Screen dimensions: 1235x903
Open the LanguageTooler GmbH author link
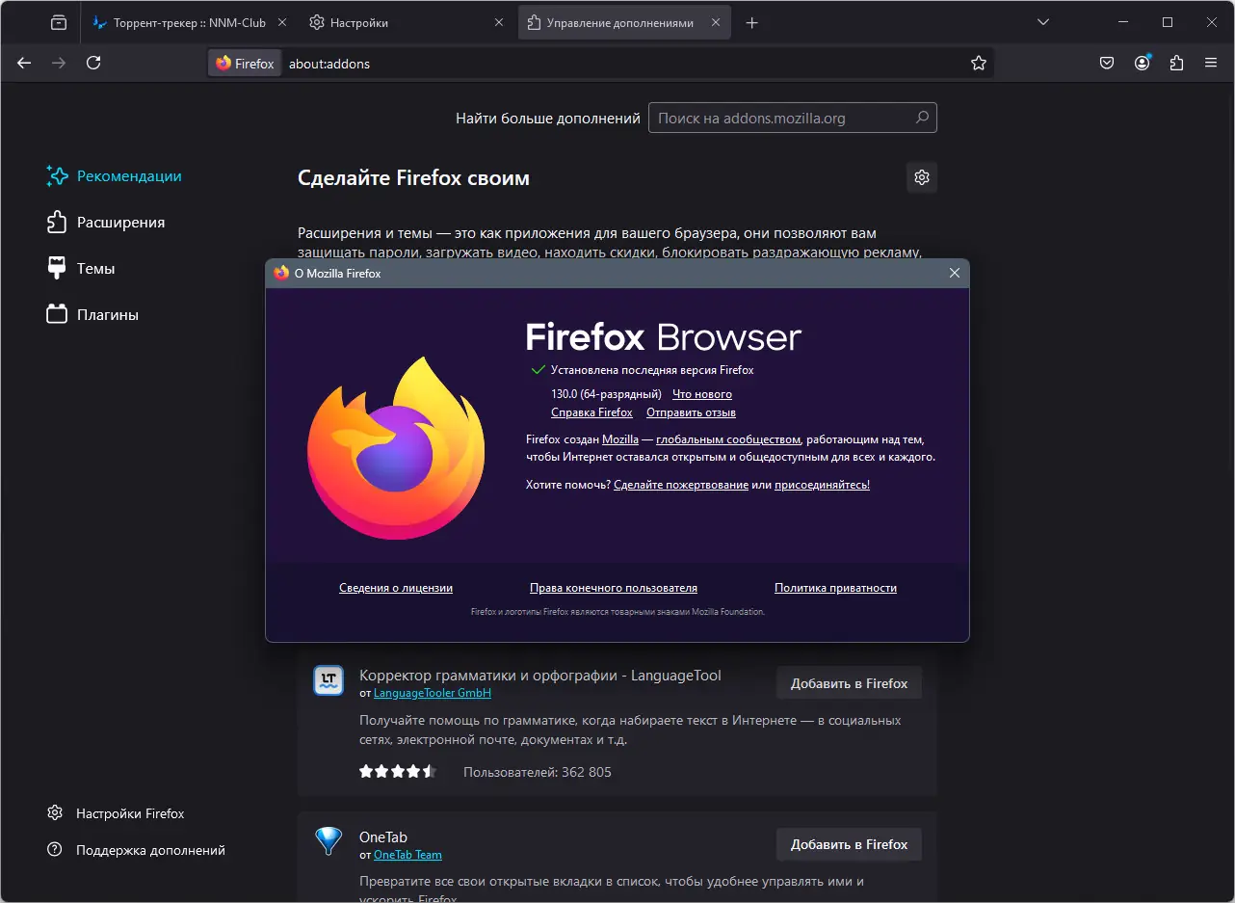pos(433,693)
